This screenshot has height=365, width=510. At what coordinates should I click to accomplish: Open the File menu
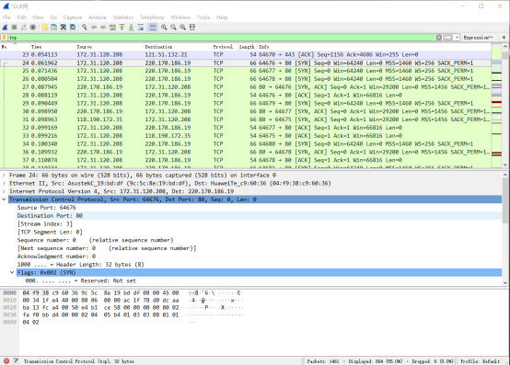point(6,17)
